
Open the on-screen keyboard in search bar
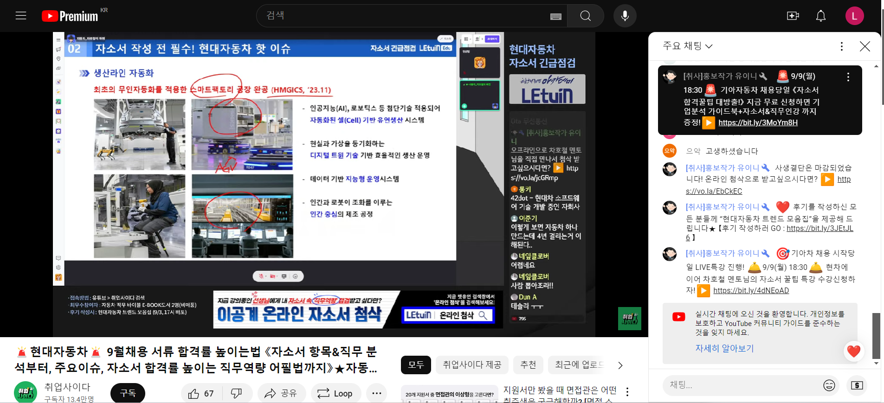555,17
